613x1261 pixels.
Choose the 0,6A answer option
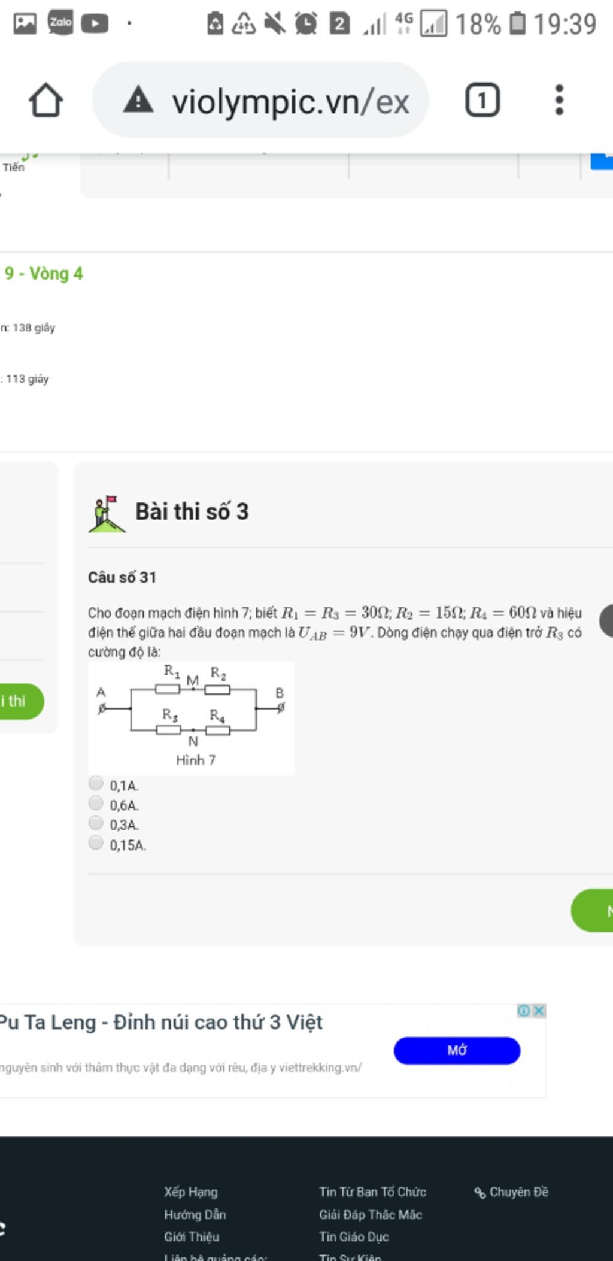[x=96, y=803]
